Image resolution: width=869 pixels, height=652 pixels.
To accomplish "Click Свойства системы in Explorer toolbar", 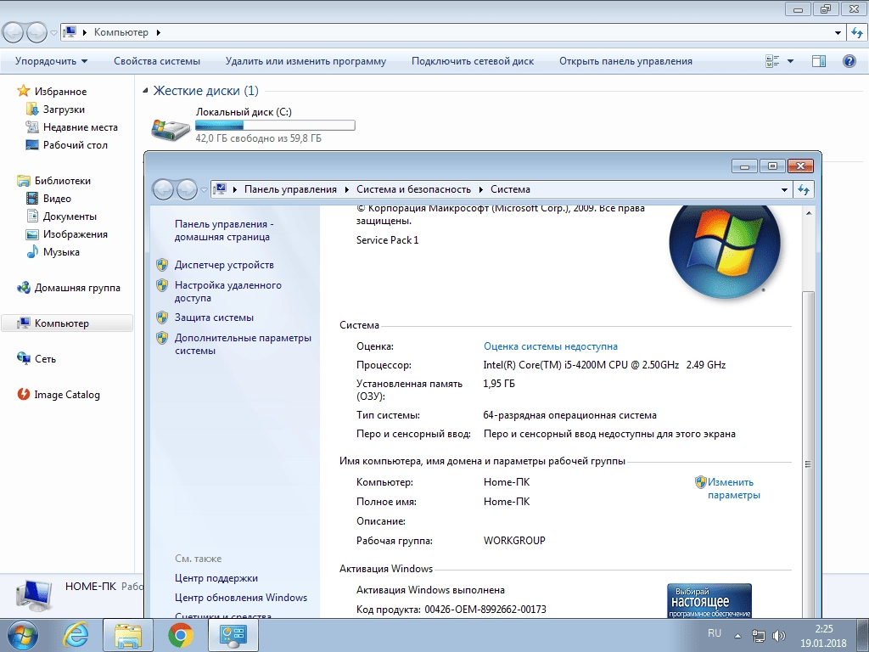I will tap(157, 61).
